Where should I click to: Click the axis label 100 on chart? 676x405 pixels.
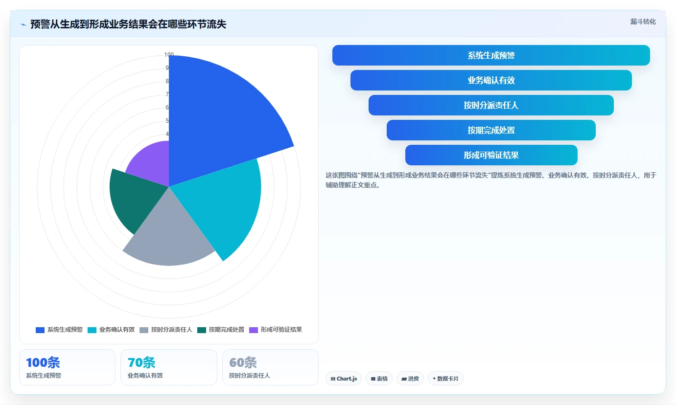pos(169,55)
